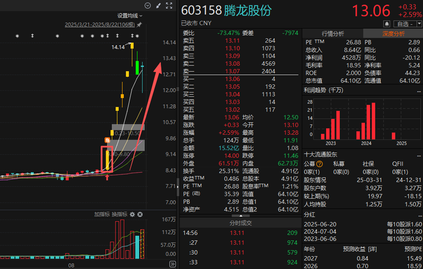Click the 自选 watchlist button
The height and width of the screenshot is (269, 423).
tap(405, 24)
